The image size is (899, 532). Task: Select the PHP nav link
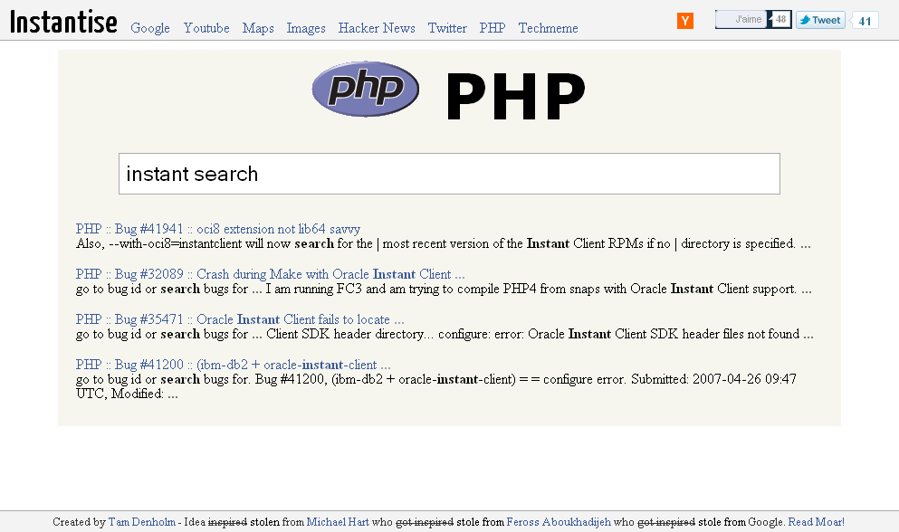493,28
